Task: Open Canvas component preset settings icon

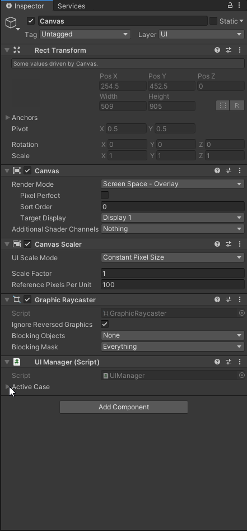Action: click(229, 170)
